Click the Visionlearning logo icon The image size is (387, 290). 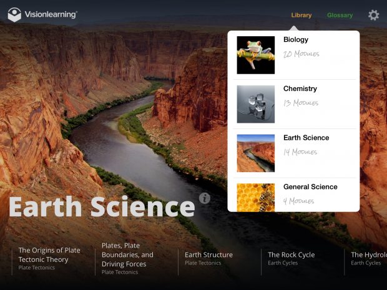click(14, 15)
